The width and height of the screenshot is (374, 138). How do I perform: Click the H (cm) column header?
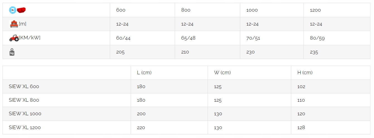click(x=305, y=73)
